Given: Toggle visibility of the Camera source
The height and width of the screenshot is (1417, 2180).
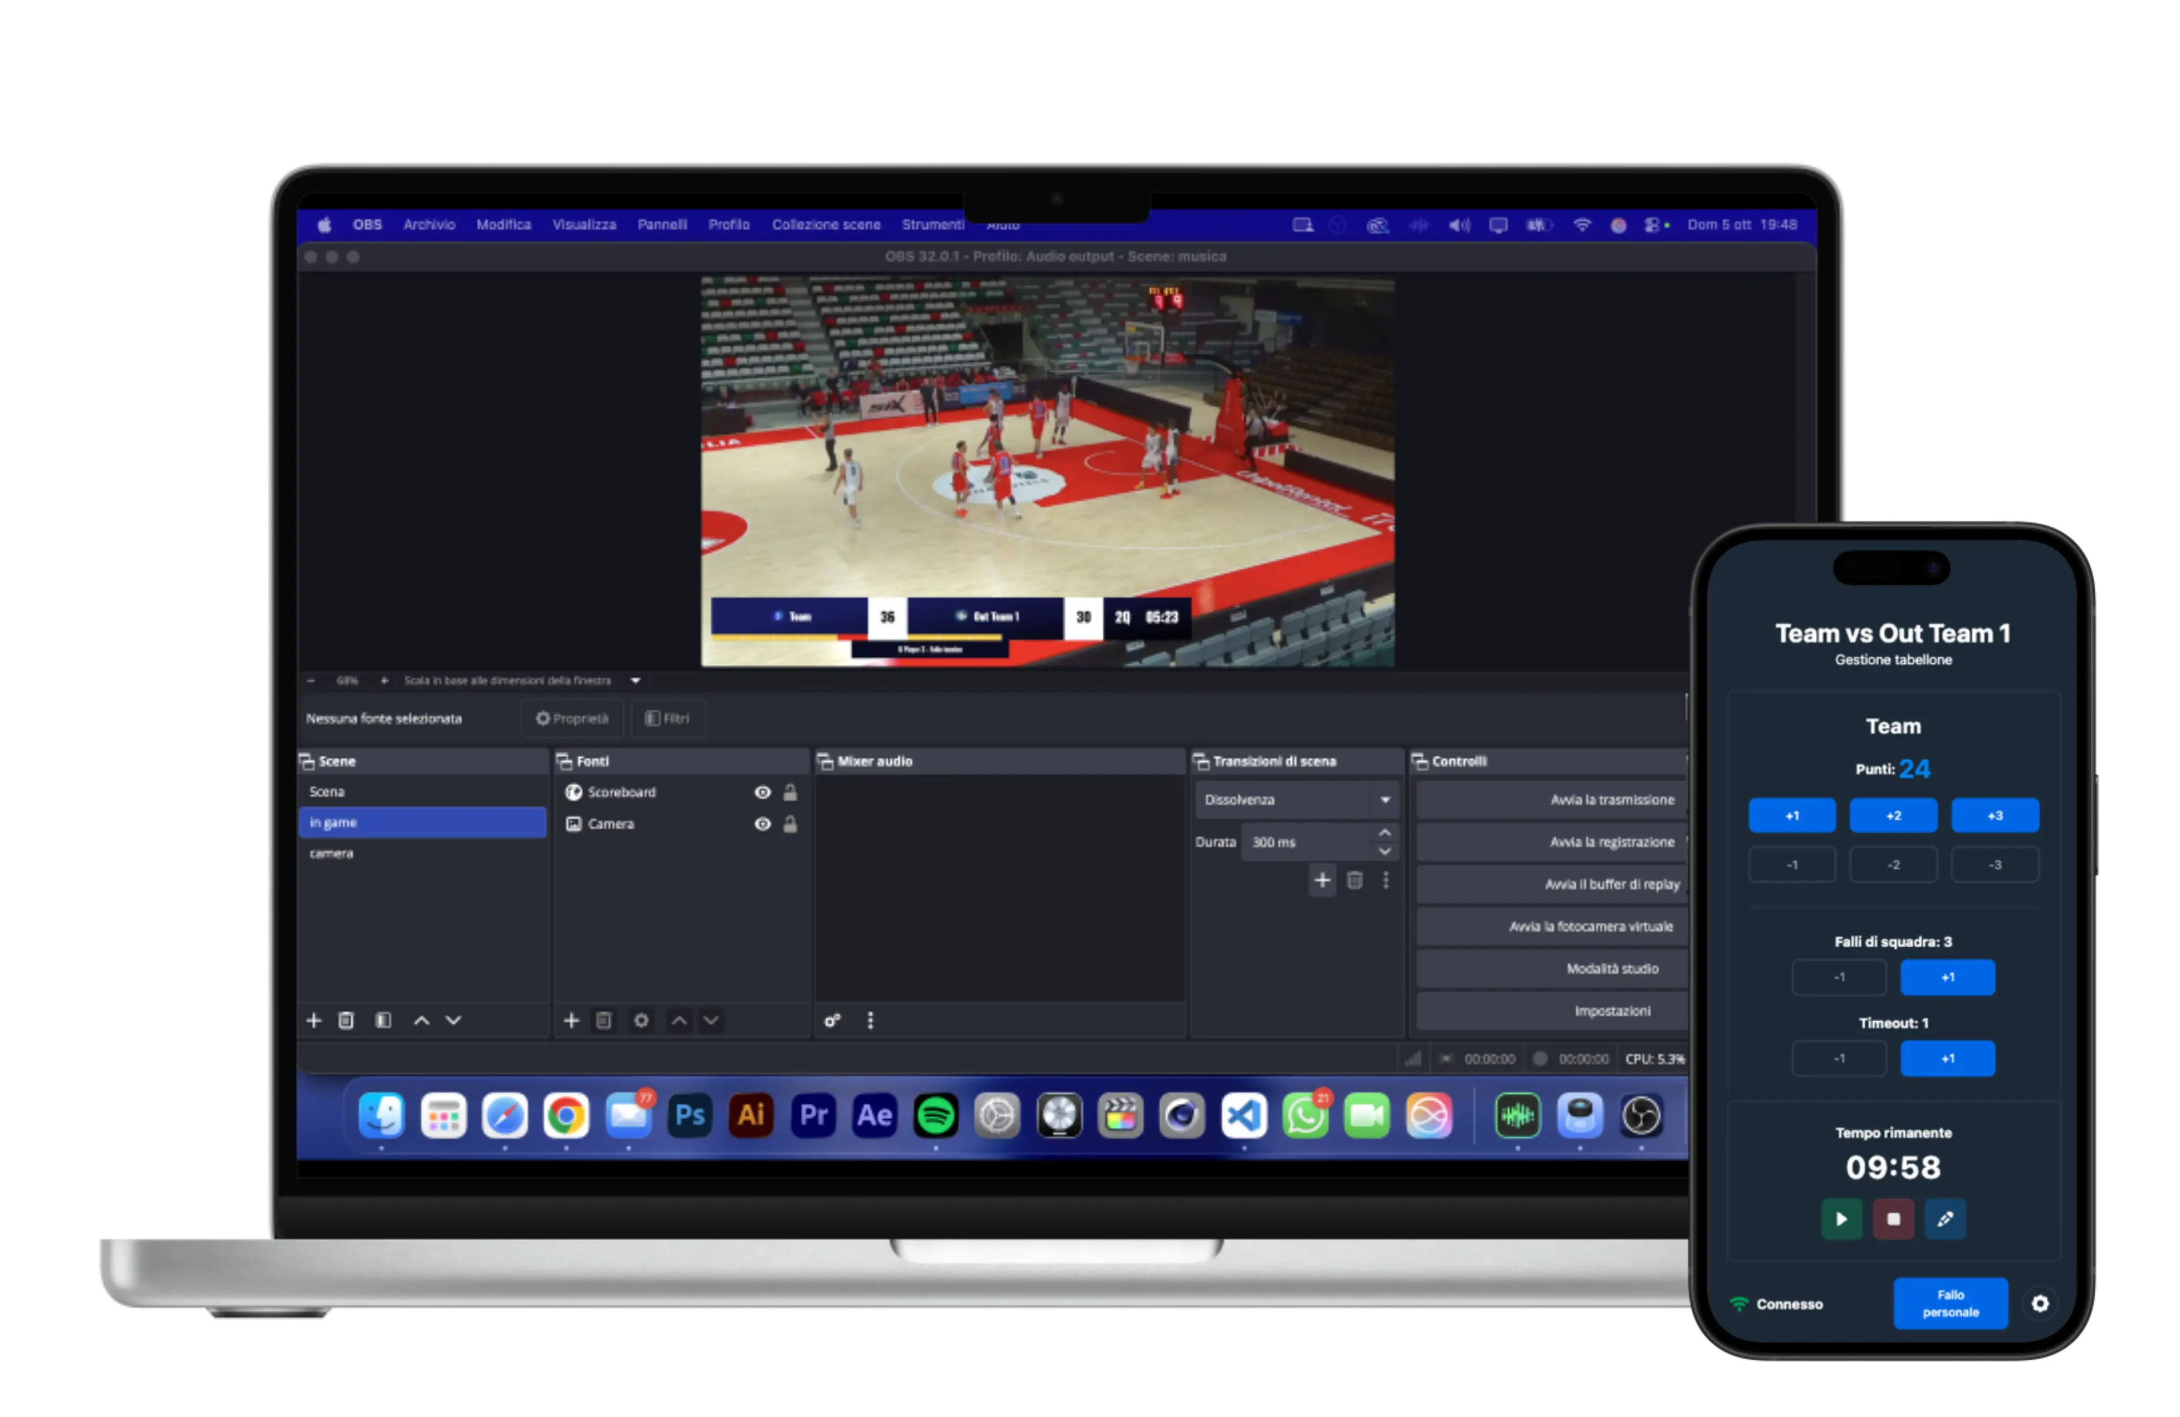Looking at the screenshot, I should click(762, 823).
